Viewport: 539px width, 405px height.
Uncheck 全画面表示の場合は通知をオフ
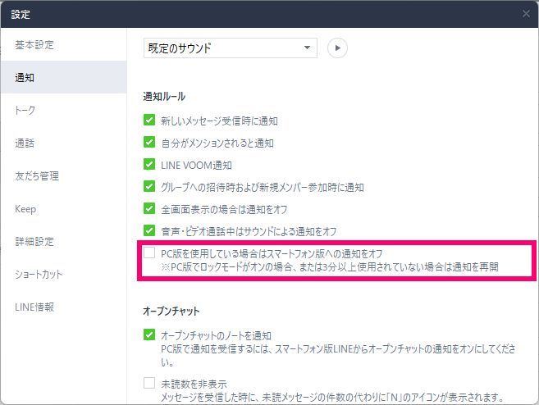coord(149,208)
